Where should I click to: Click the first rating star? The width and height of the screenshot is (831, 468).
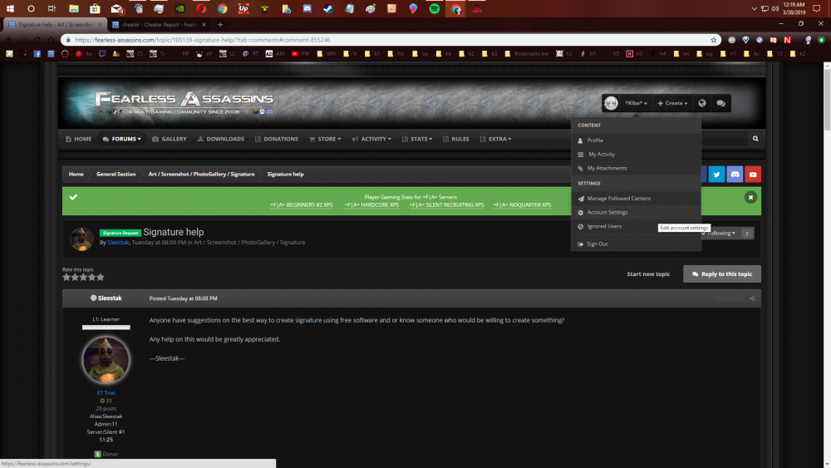tap(66, 277)
